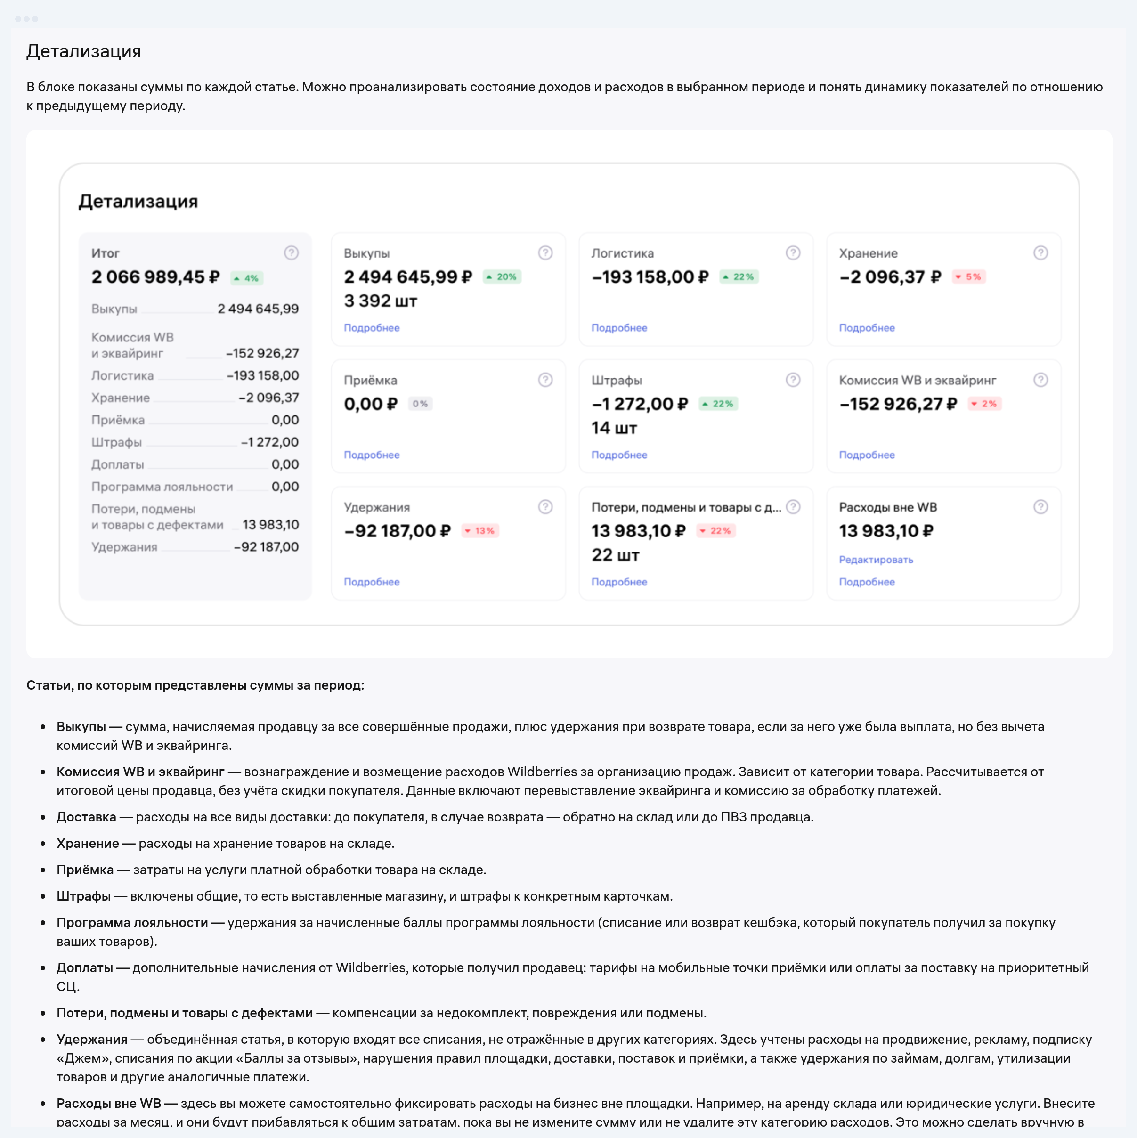1137x1138 pixels.
Task: Click the red 2% badge on Комиссия card
Action: point(984,404)
